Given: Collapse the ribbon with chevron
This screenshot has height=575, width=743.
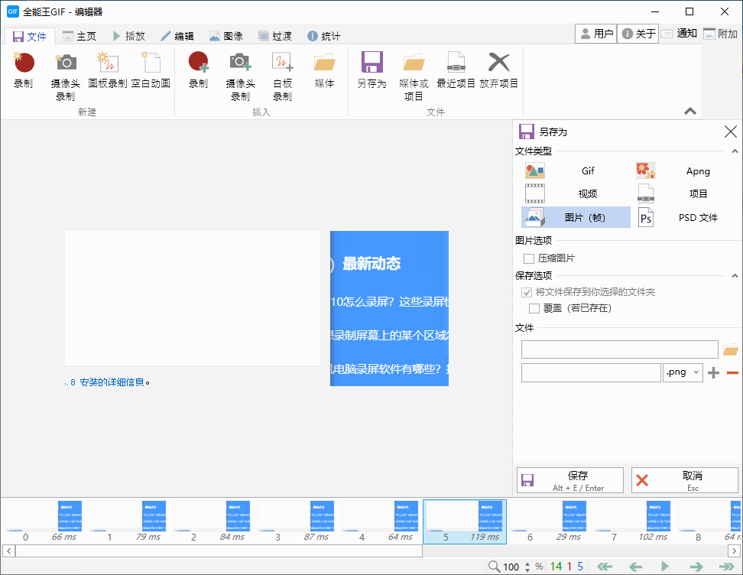Looking at the screenshot, I should click(x=690, y=112).
